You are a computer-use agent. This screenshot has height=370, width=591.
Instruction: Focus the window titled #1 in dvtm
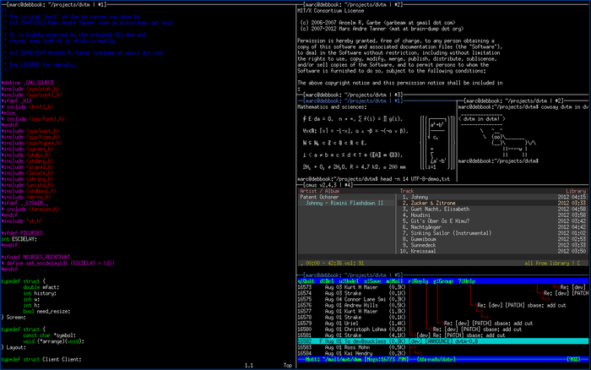[76, 4]
